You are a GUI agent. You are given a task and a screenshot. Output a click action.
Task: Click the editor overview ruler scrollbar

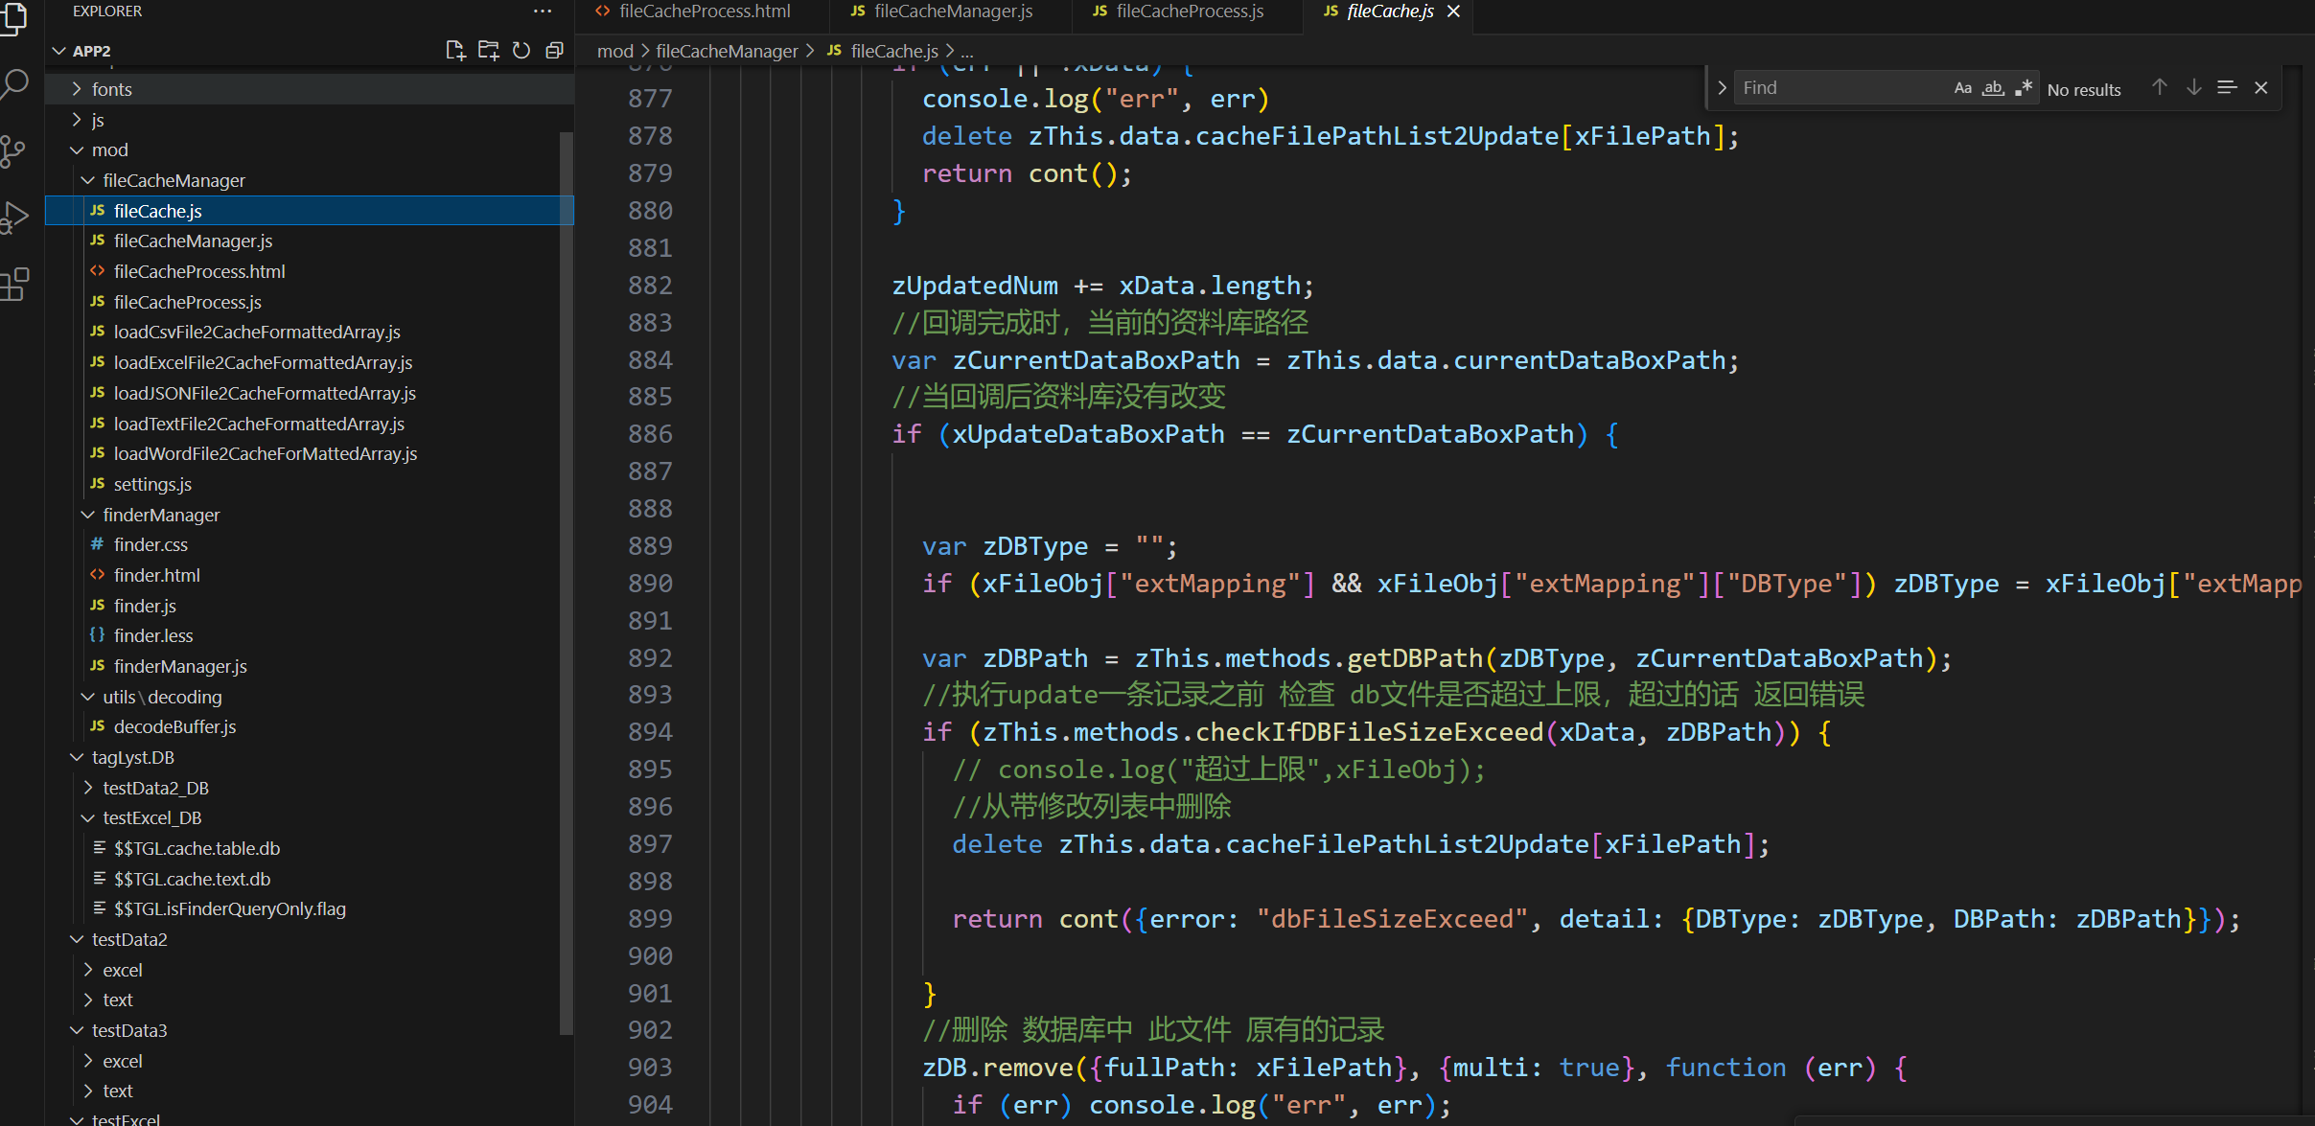tap(2308, 594)
